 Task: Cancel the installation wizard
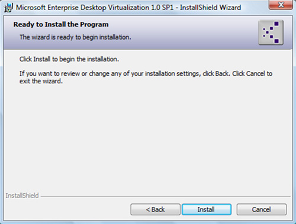[x=262, y=209]
